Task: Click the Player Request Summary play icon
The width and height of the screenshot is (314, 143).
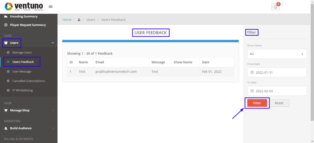Action: pyautogui.click(x=6, y=25)
